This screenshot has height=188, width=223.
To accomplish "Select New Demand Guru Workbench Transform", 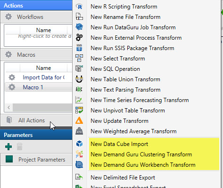I will (143, 165).
